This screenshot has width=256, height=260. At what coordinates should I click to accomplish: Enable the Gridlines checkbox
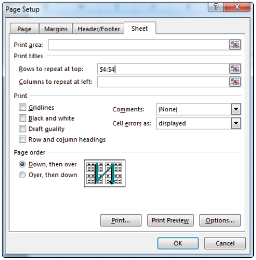(23, 108)
